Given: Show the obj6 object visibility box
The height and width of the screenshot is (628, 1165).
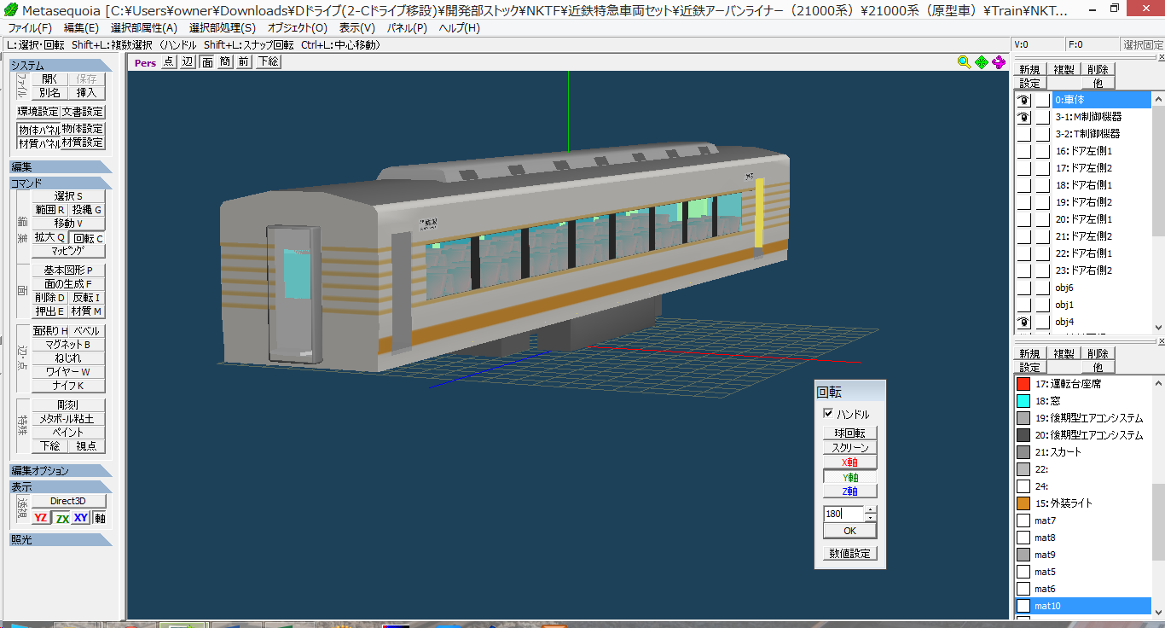Looking at the screenshot, I should tap(1023, 288).
